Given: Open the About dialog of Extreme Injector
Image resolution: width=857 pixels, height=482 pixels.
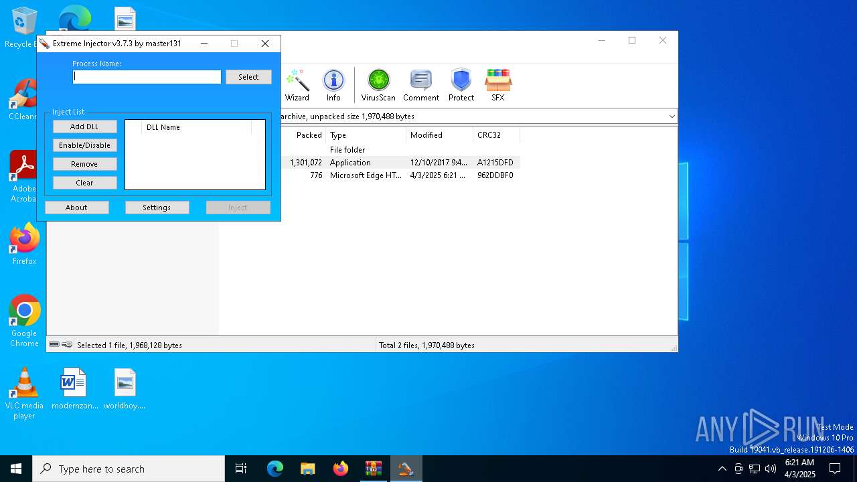Looking at the screenshot, I should click(76, 208).
